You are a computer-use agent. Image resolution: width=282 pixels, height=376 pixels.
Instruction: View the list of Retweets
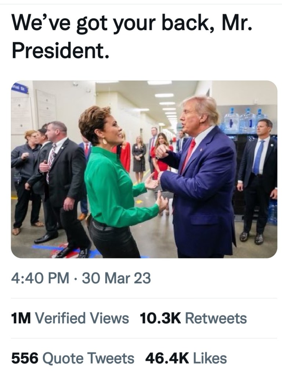pyautogui.click(x=216, y=318)
